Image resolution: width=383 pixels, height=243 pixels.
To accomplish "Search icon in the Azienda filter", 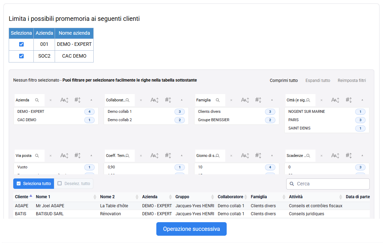I will point(37,100).
